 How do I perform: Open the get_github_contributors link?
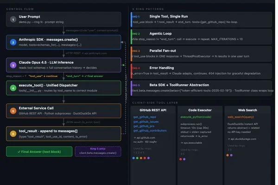[150, 130]
